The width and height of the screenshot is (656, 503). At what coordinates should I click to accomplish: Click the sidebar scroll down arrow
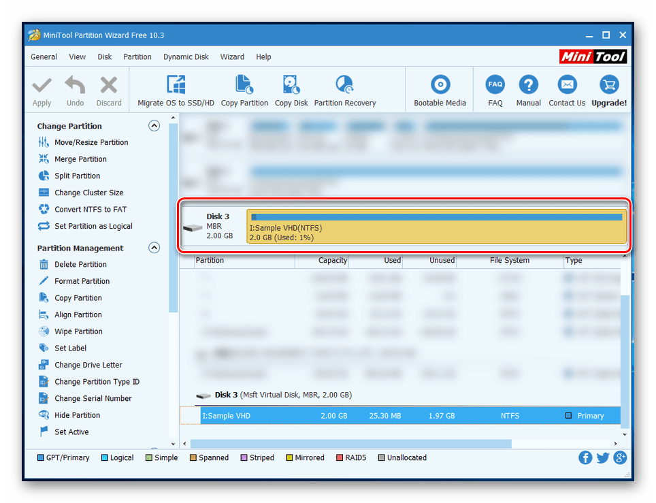point(174,444)
